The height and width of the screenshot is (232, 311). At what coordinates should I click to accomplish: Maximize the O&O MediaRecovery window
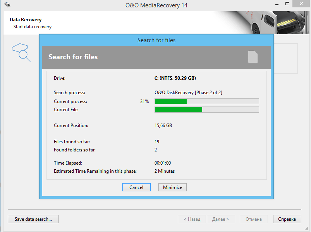coord(287,4)
